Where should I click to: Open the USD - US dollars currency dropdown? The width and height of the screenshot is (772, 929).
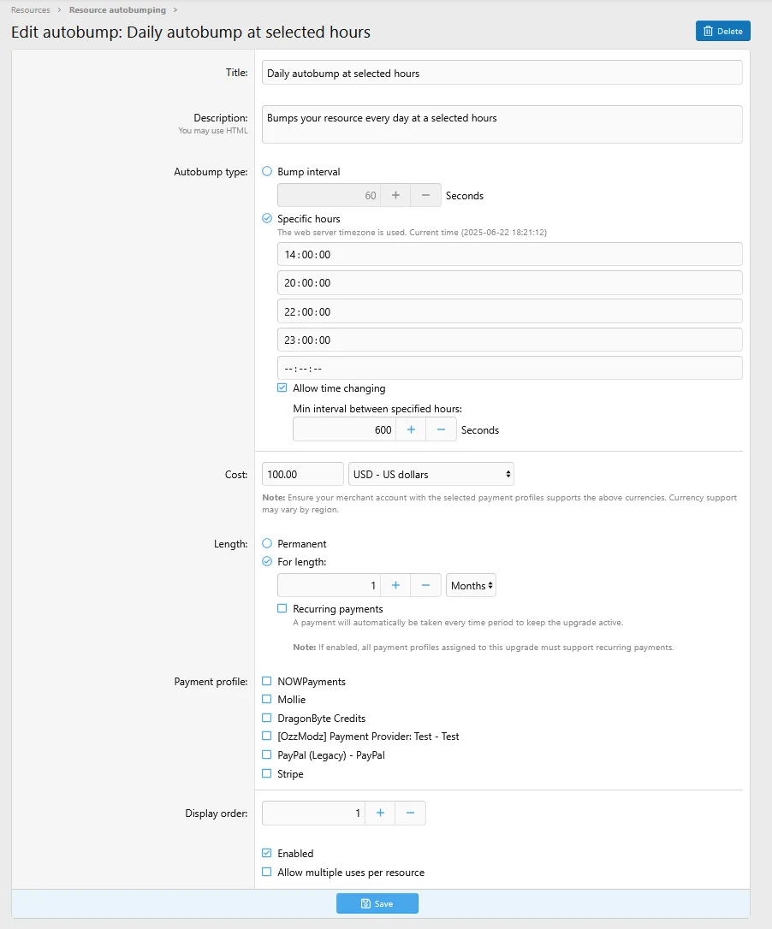click(431, 474)
